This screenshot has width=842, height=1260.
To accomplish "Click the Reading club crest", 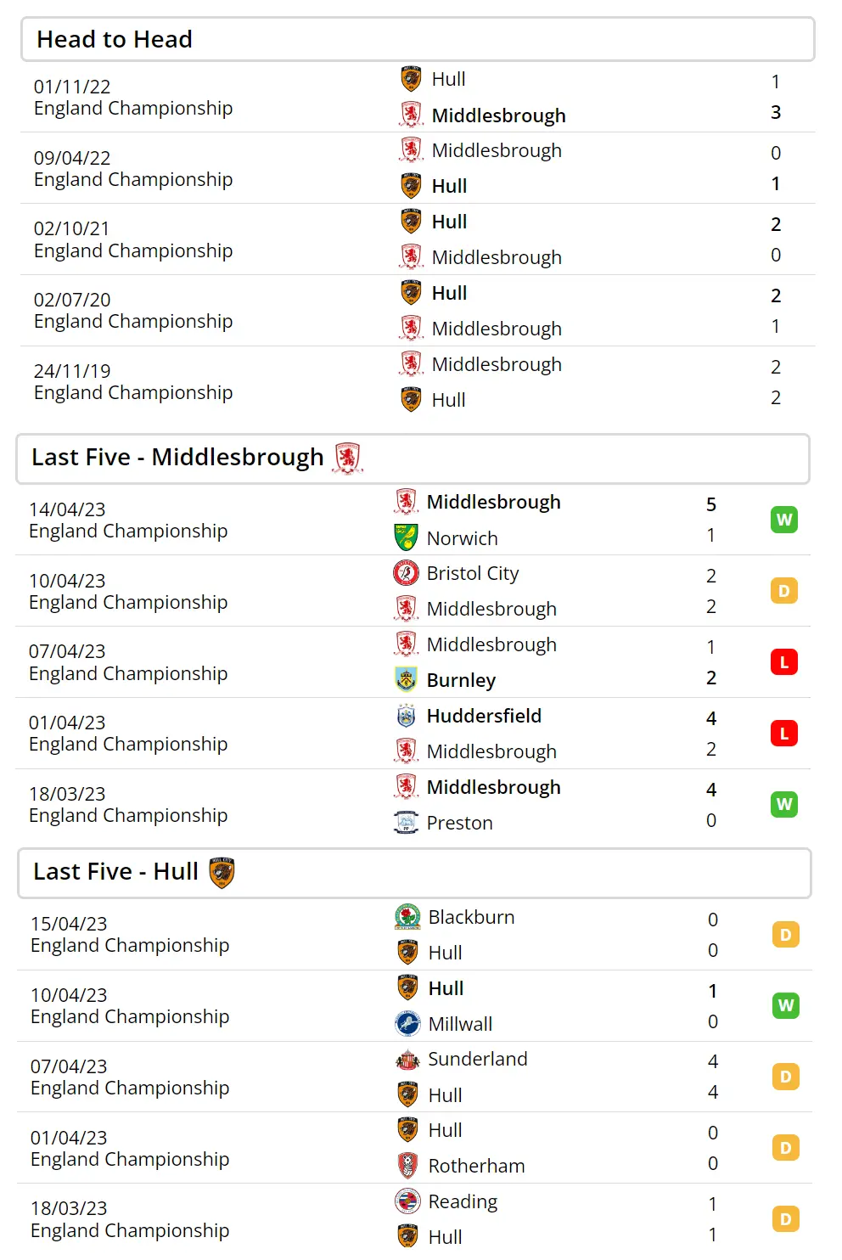I will [407, 1201].
